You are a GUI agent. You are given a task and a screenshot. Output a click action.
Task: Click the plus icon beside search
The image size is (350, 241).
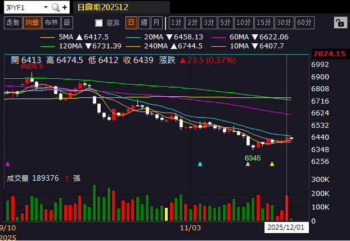(65, 7)
